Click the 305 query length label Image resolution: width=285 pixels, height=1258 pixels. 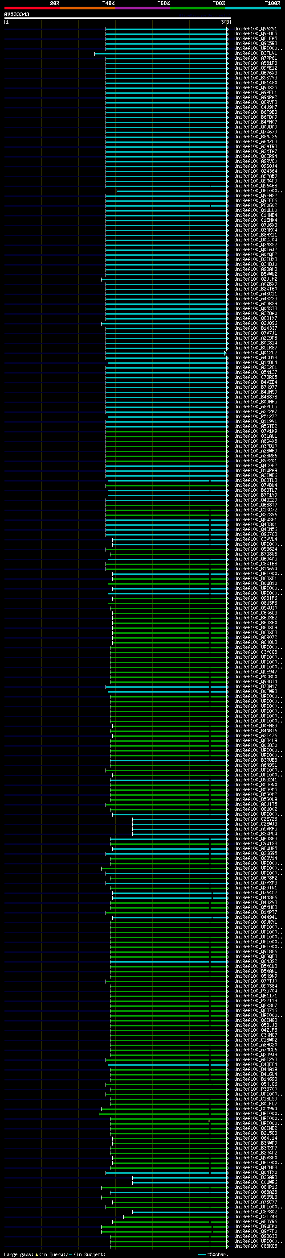[224, 22]
